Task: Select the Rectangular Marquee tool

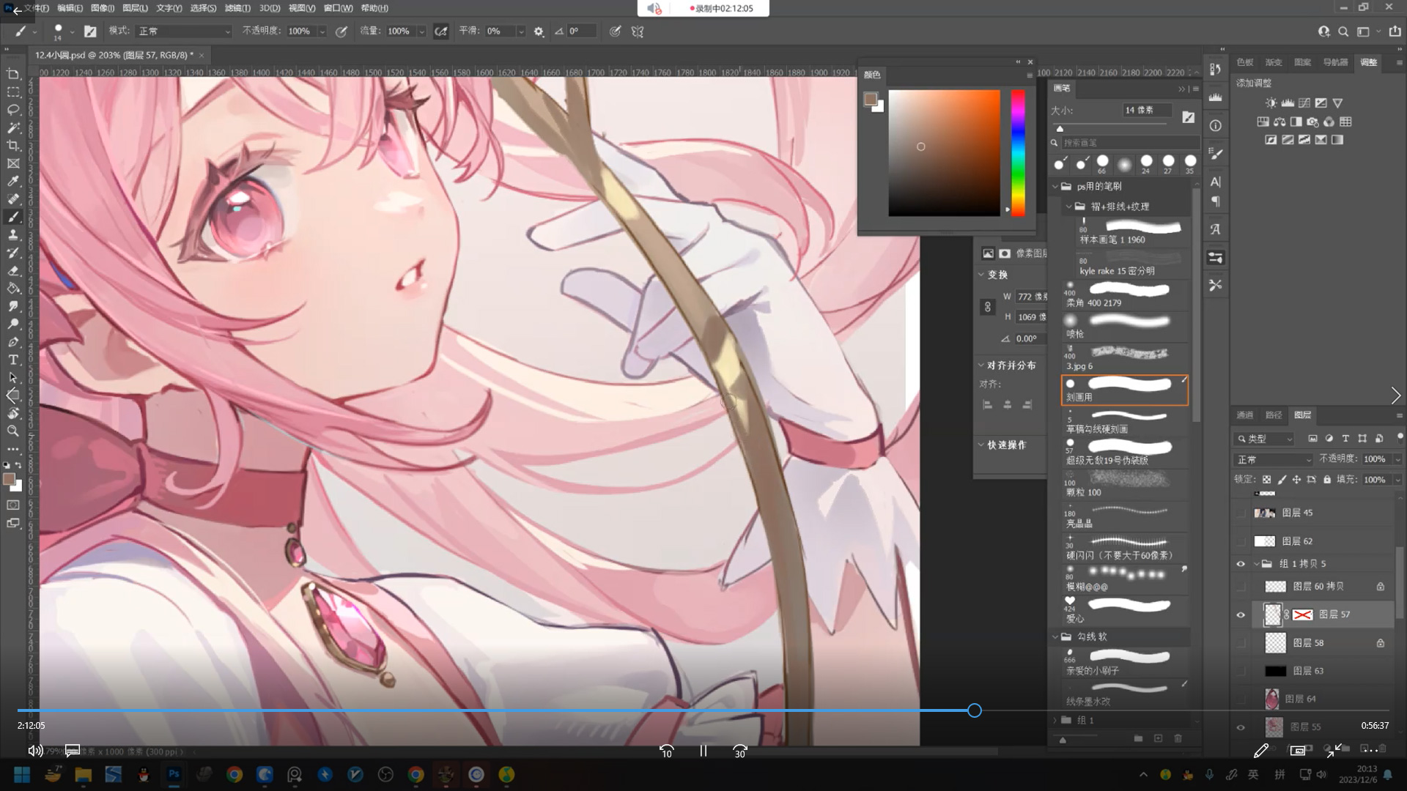Action: (13, 92)
